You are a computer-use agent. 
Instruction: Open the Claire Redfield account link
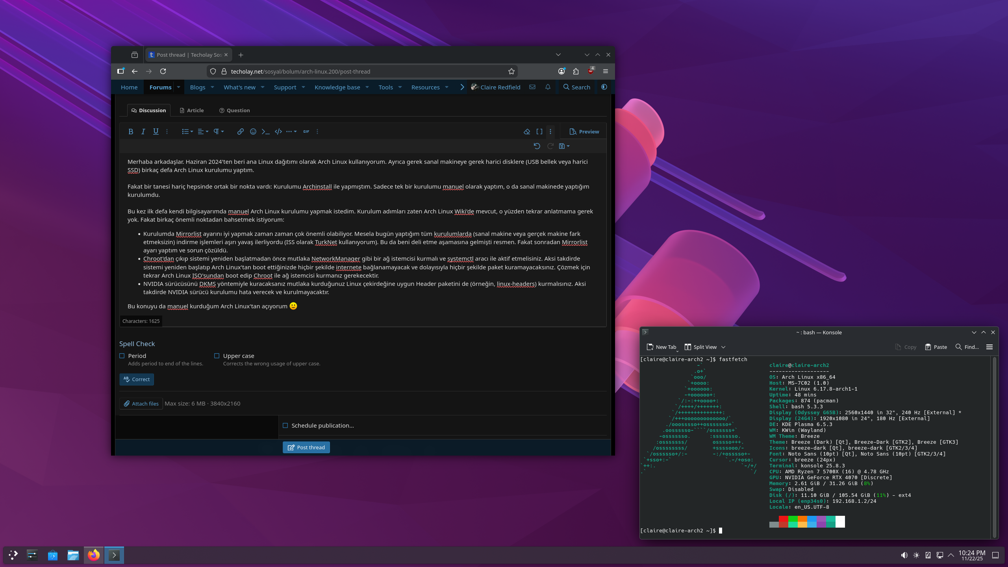click(x=496, y=87)
